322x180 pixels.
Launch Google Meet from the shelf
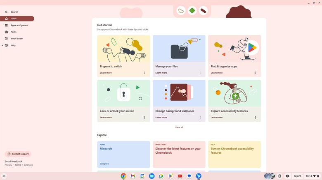click(x=161, y=176)
